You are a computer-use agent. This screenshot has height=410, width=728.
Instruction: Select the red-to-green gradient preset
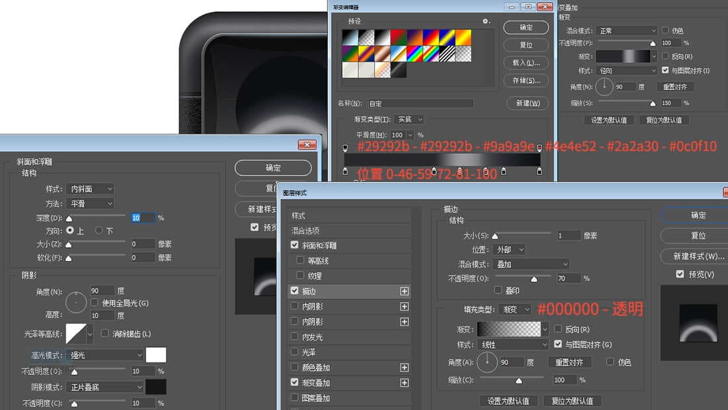[x=398, y=38]
